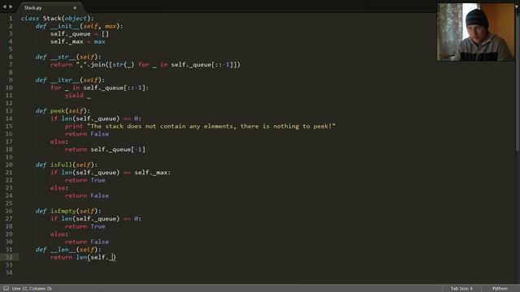
Task: Click the 'self._queue = []' line
Action: pos(80,34)
